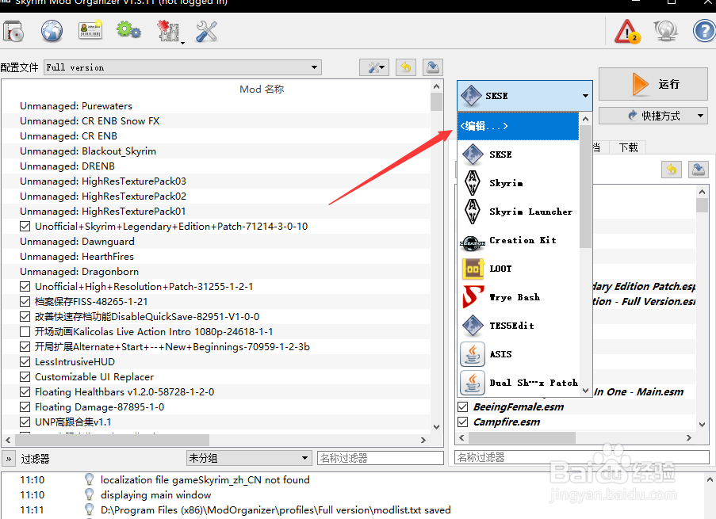Select Floating Healthbars v1.2.0 mod row
The width and height of the screenshot is (716, 519).
216,392
